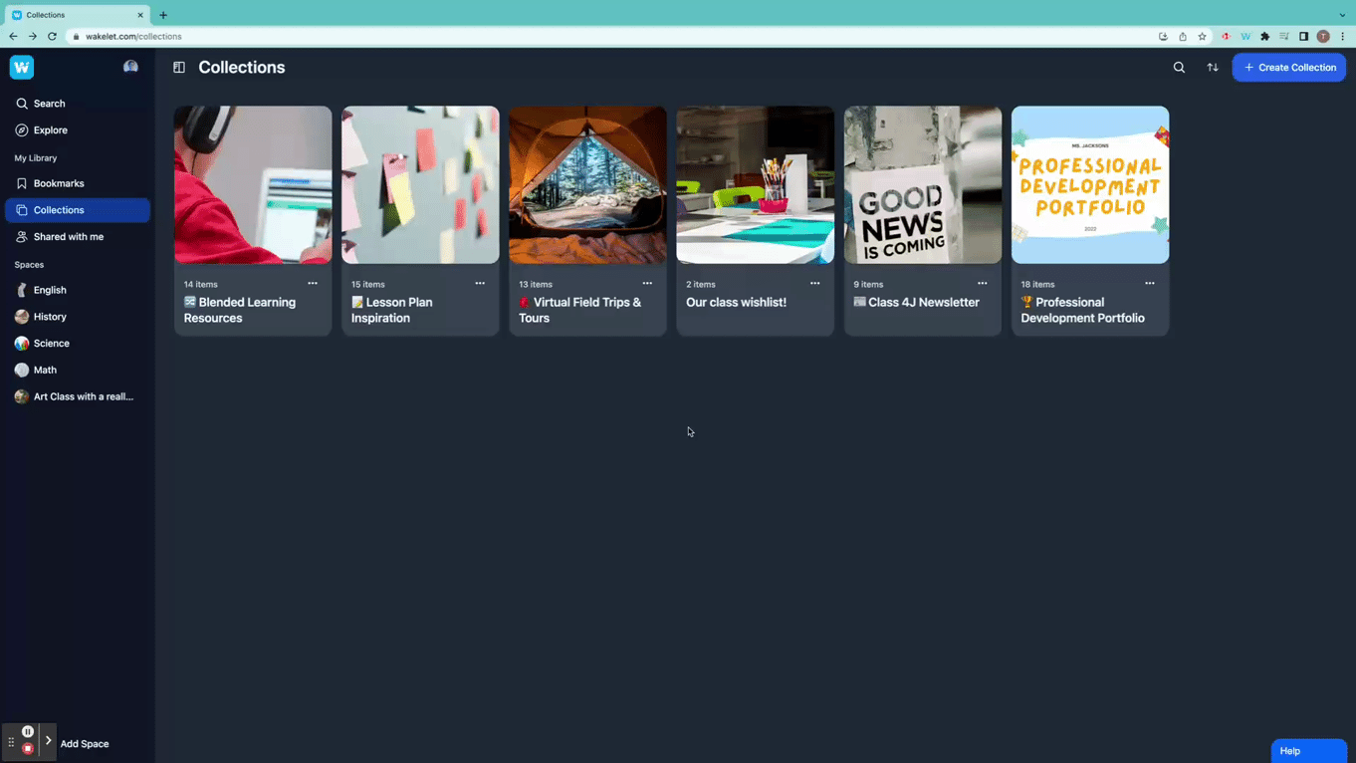Screen dimensions: 1356x763
Task: Open the English space
Action: click(x=49, y=290)
